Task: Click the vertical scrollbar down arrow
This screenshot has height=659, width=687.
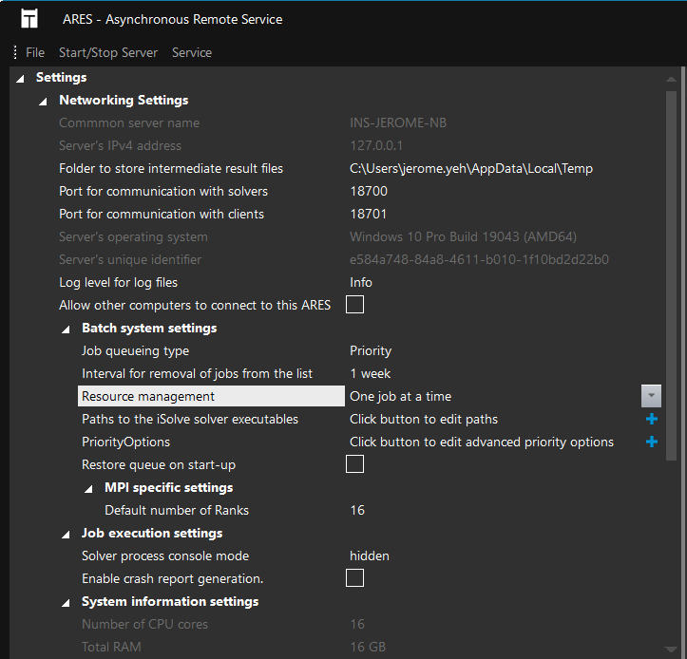Action: click(672, 650)
